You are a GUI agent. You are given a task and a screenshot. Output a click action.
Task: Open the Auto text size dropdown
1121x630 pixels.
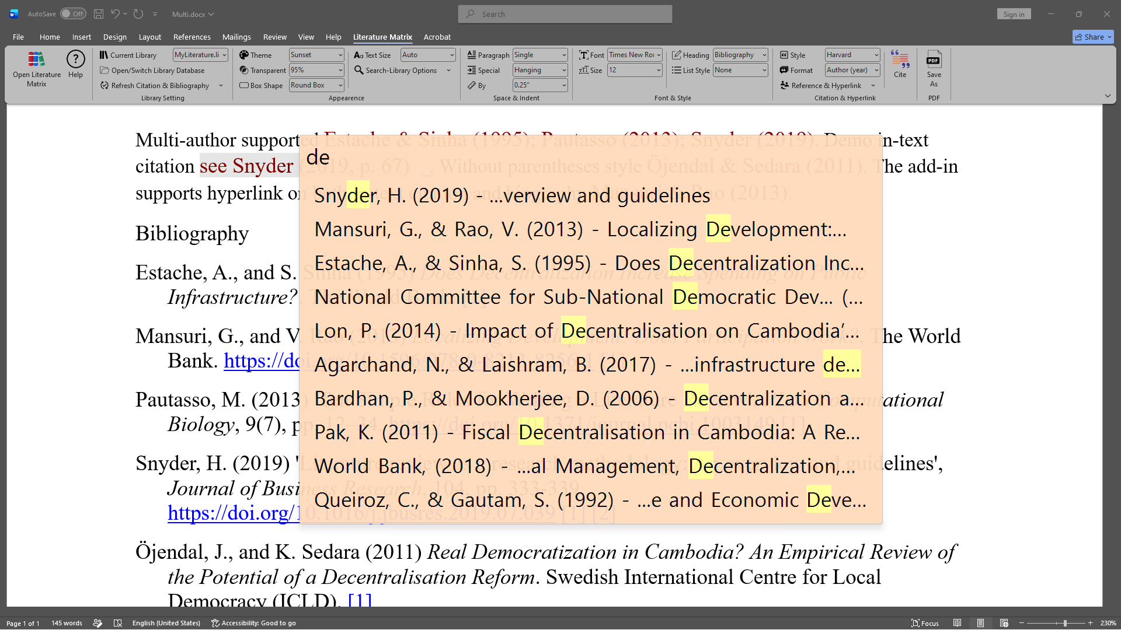[452, 55]
